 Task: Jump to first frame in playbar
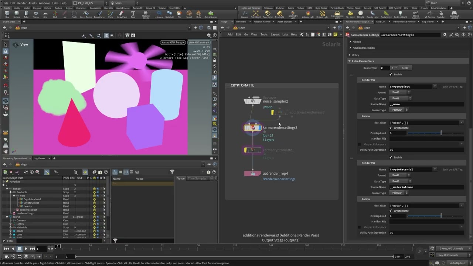(x=7, y=249)
